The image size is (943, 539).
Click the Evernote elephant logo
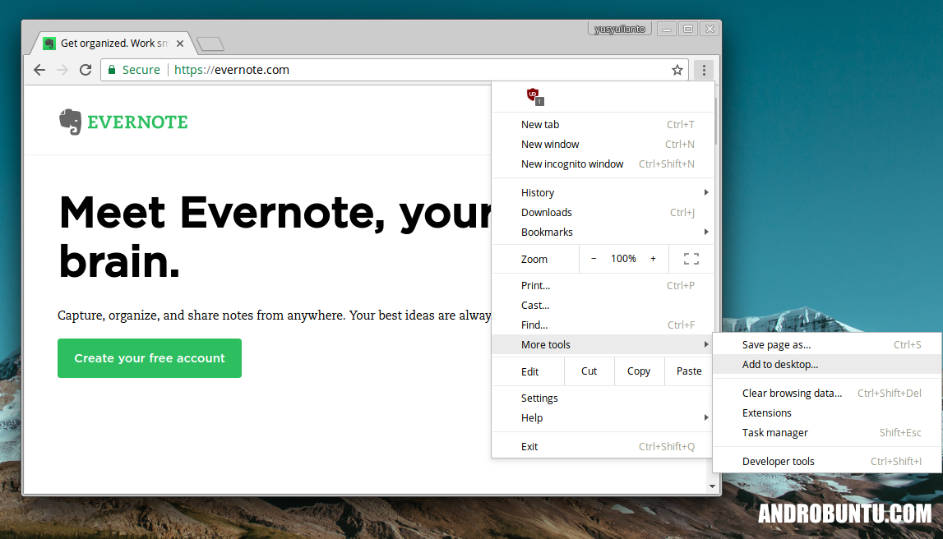point(71,122)
